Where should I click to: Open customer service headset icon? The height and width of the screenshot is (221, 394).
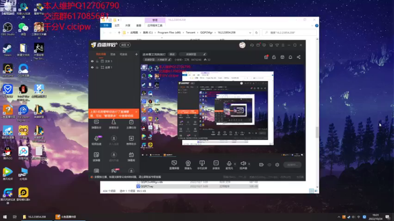[252, 45]
